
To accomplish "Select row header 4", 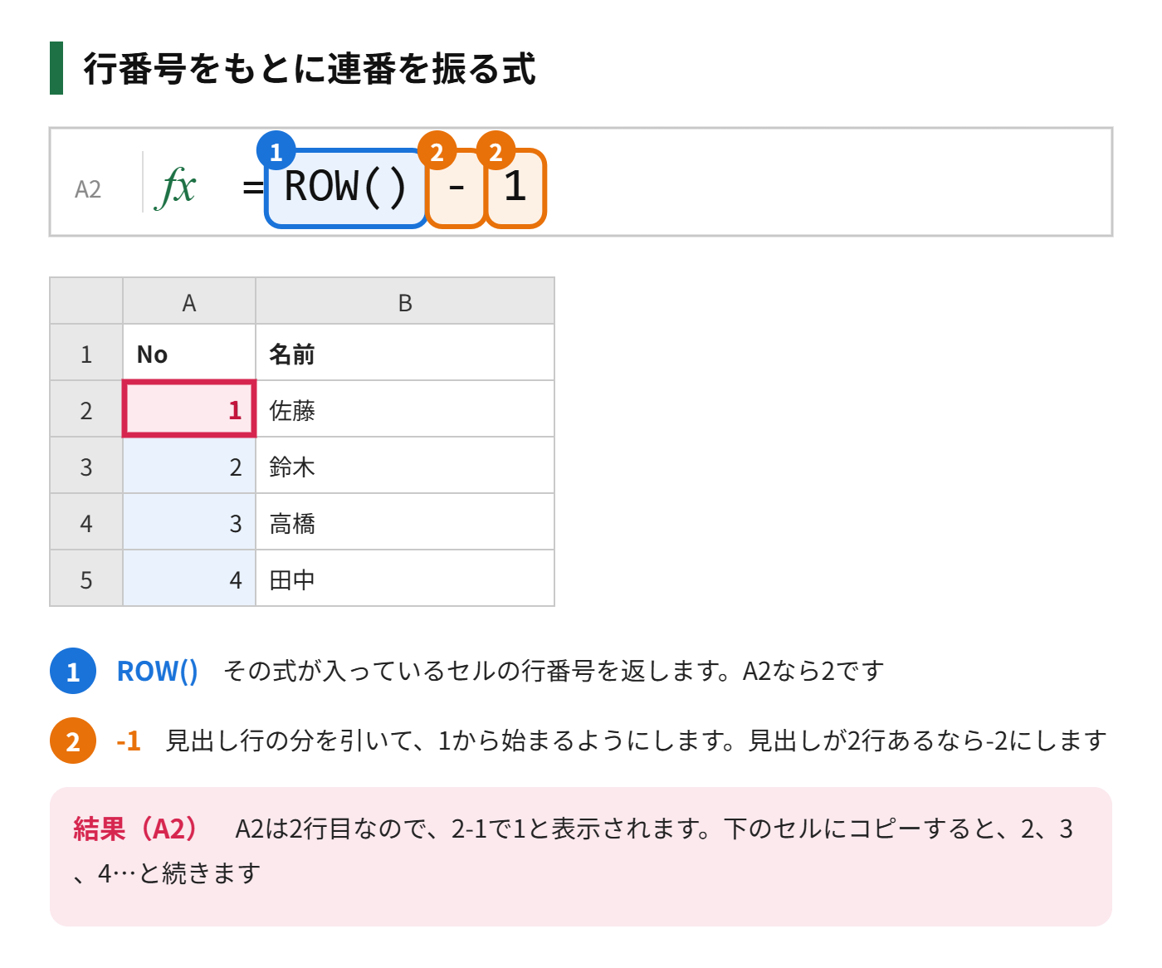I will click(x=86, y=522).
